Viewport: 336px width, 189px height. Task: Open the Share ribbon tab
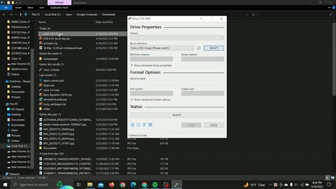coord(30,7)
